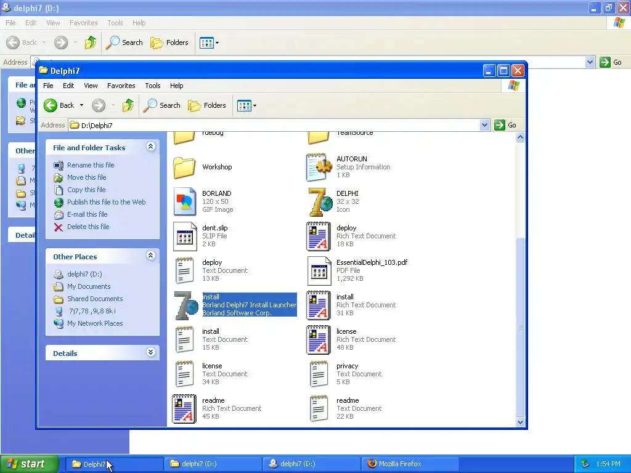Go up one folder in Delphi7 window
Image resolution: width=631 pixels, height=473 pixels.
[128, 105]
